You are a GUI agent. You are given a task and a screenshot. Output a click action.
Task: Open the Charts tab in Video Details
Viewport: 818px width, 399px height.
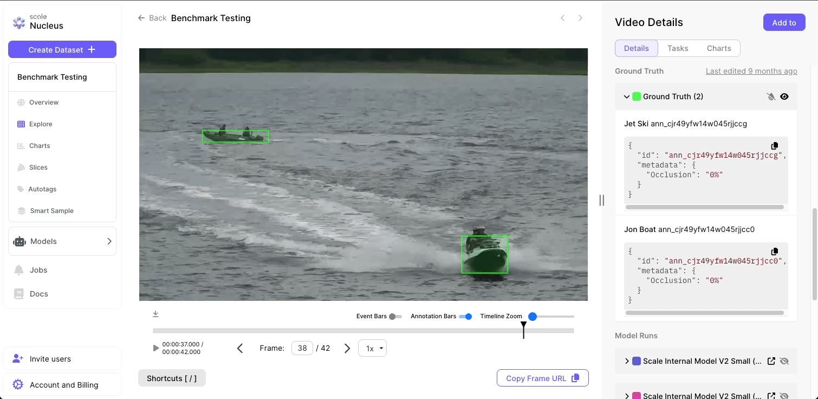[x=719, y=48]
